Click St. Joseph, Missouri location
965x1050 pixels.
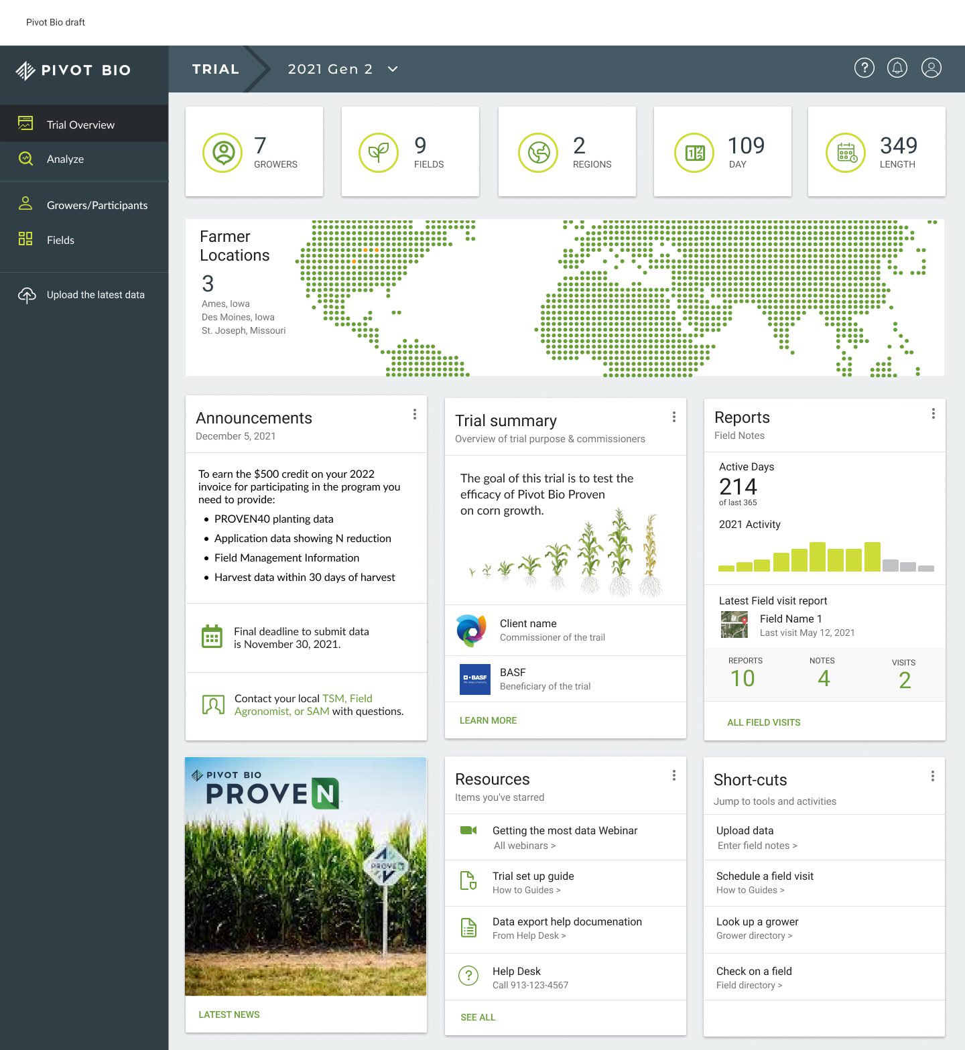[x=243, y=330]
